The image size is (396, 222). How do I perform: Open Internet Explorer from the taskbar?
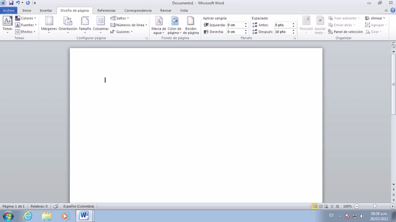(27, 216)
